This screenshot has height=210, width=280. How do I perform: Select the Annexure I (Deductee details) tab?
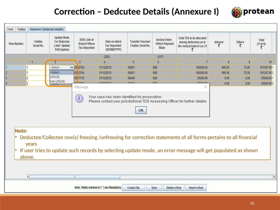(x=46, y=29)
